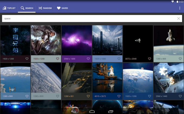
Task: Click the '1920 x 1080' resolution label
Action: (100, 59)
